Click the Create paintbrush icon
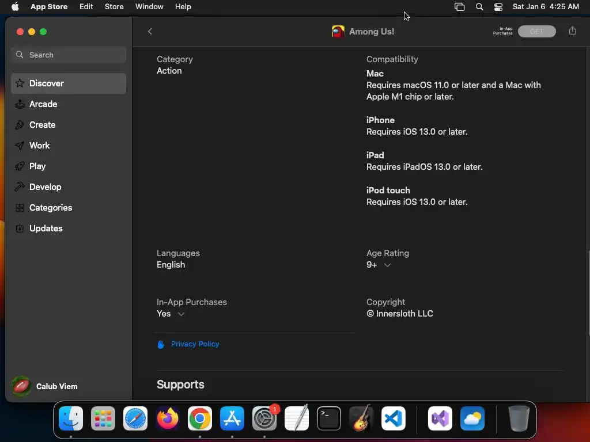 (x=20, y=125)
